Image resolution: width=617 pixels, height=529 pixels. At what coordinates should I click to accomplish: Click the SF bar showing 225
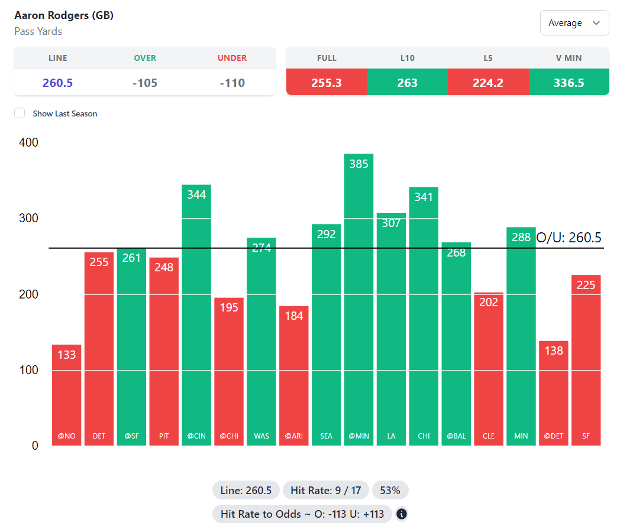(586, 360)
